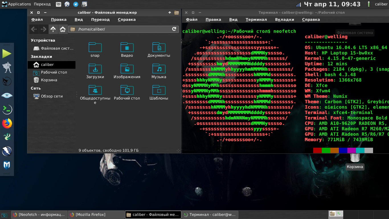Open the Загрузки folder

(95, 71)
